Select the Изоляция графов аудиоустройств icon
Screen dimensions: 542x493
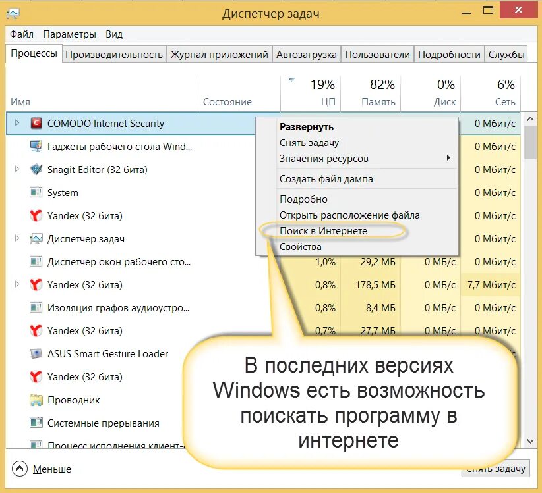tap(36, 307)
